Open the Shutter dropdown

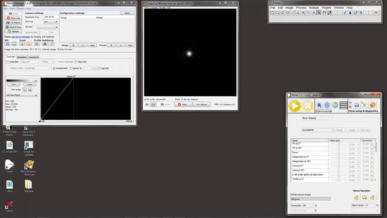tap(48, 27)
